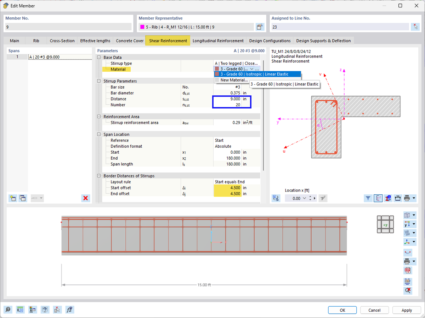Toggle the filter funnel display
This screenshot has width=425, height=318.
[x=368, y=198]
